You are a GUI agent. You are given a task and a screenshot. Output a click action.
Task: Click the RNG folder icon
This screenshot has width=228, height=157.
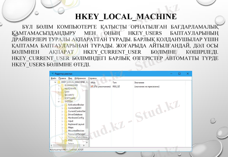tap(66, 140)
